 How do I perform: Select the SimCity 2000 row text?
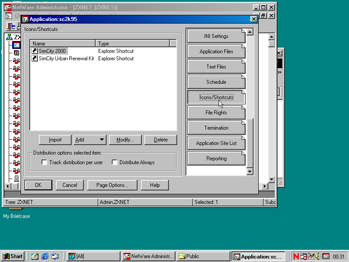point(52,51)
